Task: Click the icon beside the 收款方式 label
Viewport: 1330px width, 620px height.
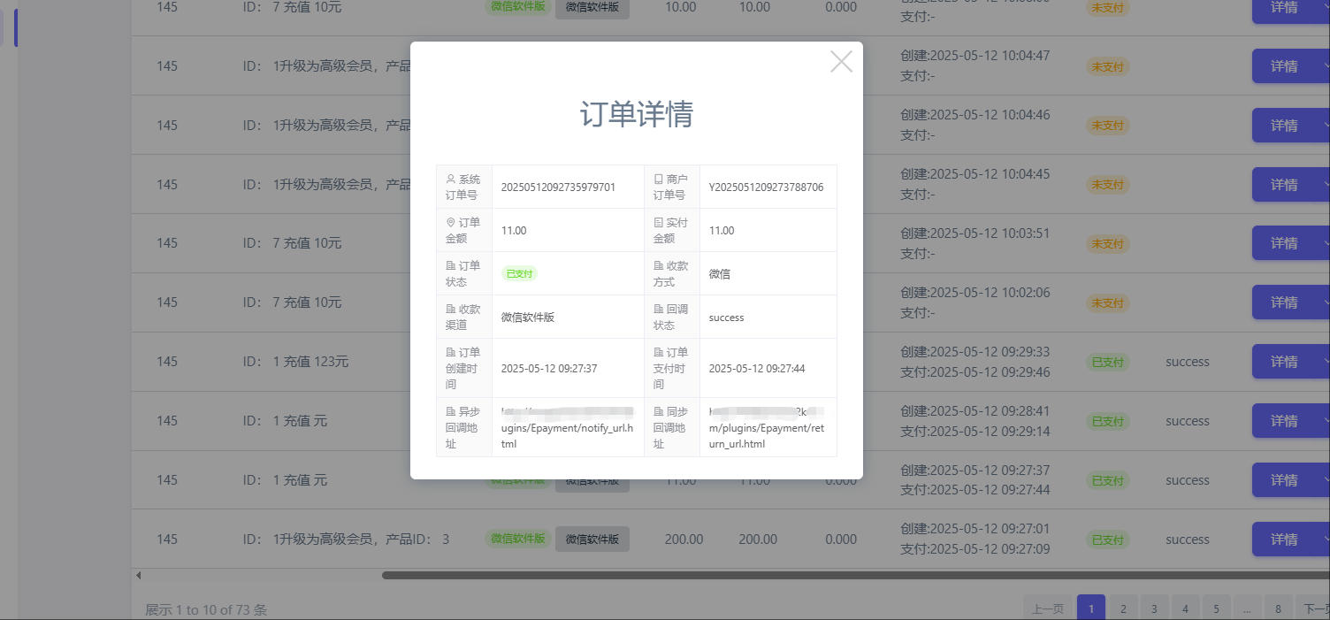Action: point(659,265)
